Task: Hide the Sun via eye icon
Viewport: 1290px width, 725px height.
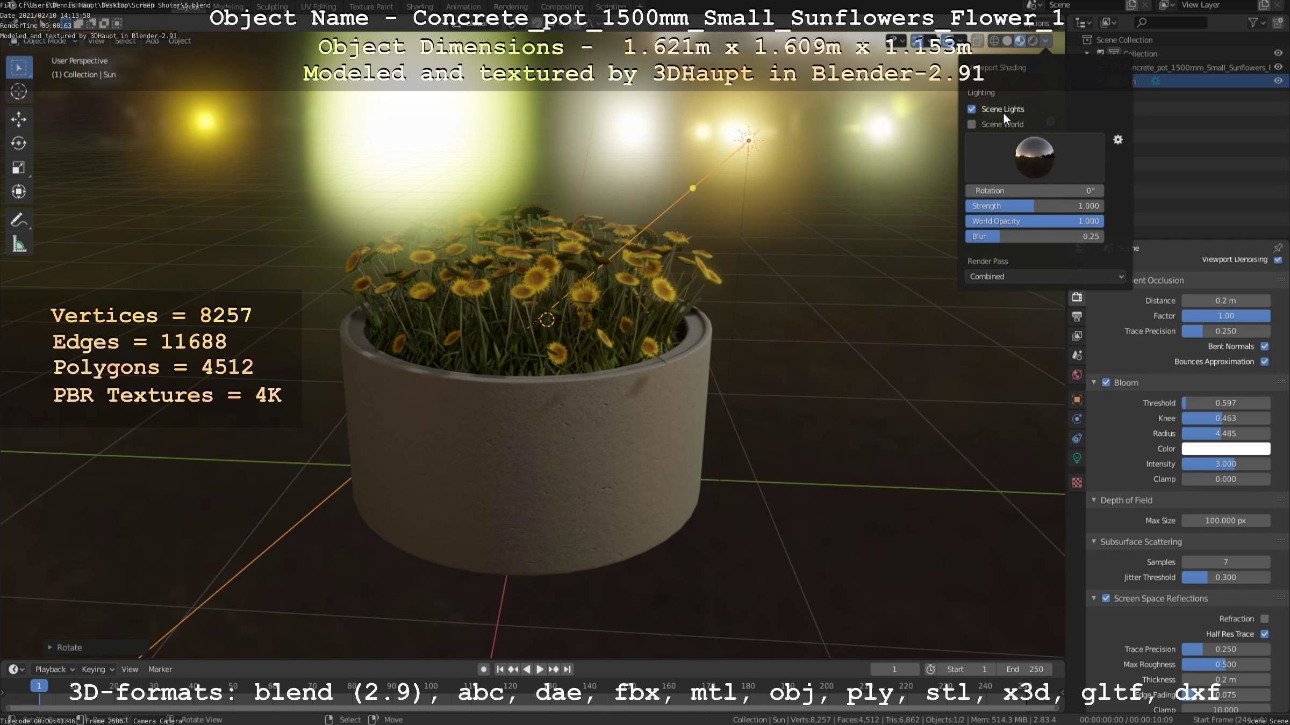Action: coord(1278,81)
